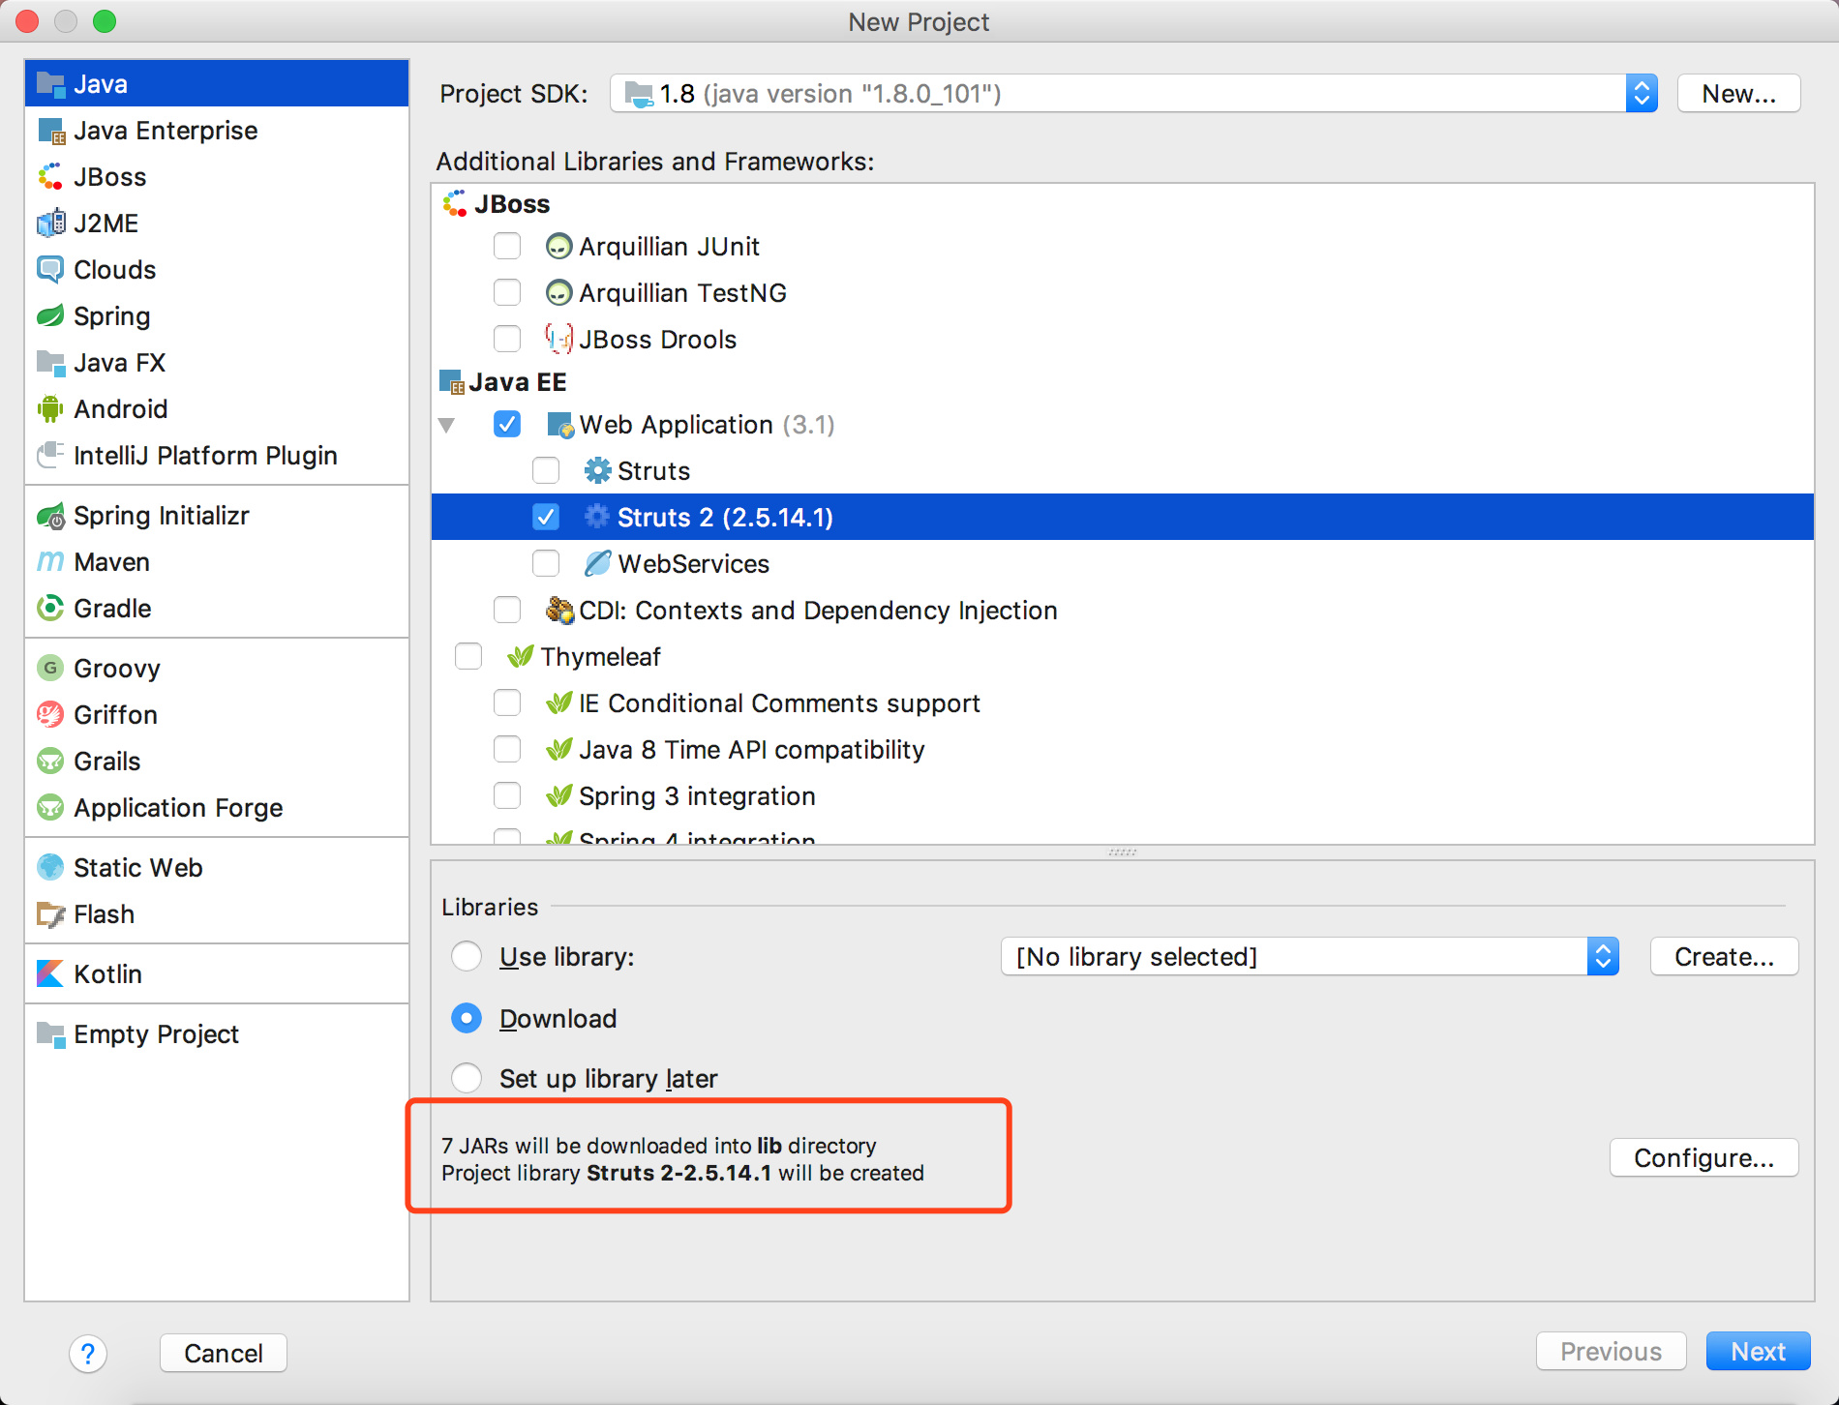This screenshot has height=1405, width=1839.
Task: Enable the JBoss Drools checkbox
Action: [x=507, y=340]
